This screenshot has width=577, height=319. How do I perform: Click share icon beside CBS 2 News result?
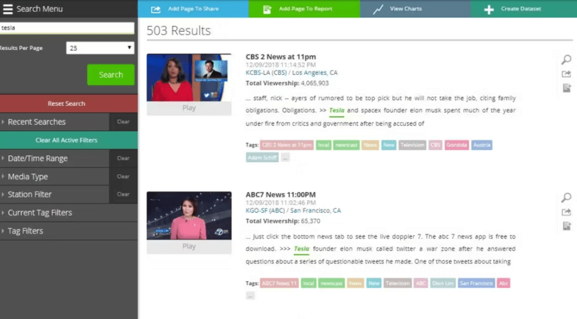[x=566, y=74]
